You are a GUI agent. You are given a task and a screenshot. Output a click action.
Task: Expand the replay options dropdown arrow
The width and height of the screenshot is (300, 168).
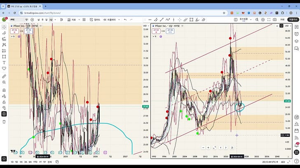(x=119, y=20)
